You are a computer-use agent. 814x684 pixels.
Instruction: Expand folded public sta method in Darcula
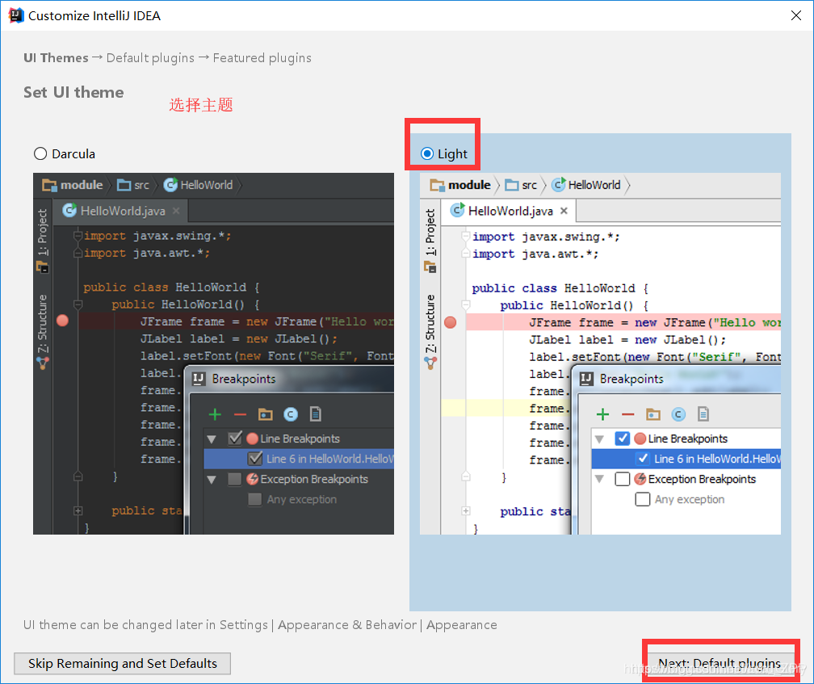tap(78, 510)
